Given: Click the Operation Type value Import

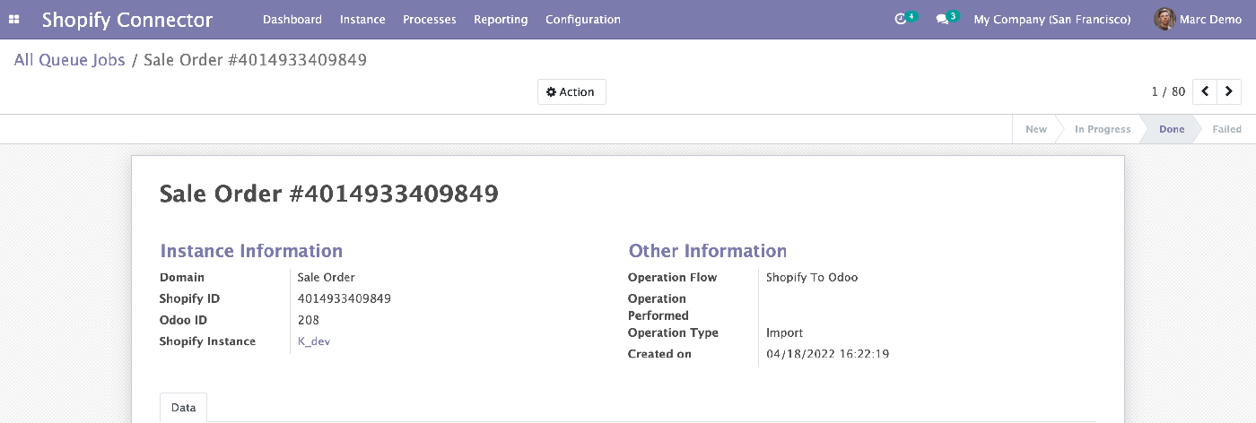Looking at the screenshot, I should (784, 332).
